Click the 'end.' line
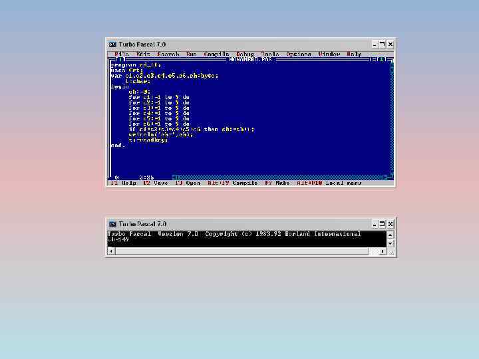 coord(118,146)
